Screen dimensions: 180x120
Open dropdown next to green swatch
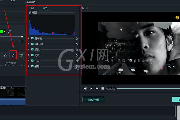(4, 31)
